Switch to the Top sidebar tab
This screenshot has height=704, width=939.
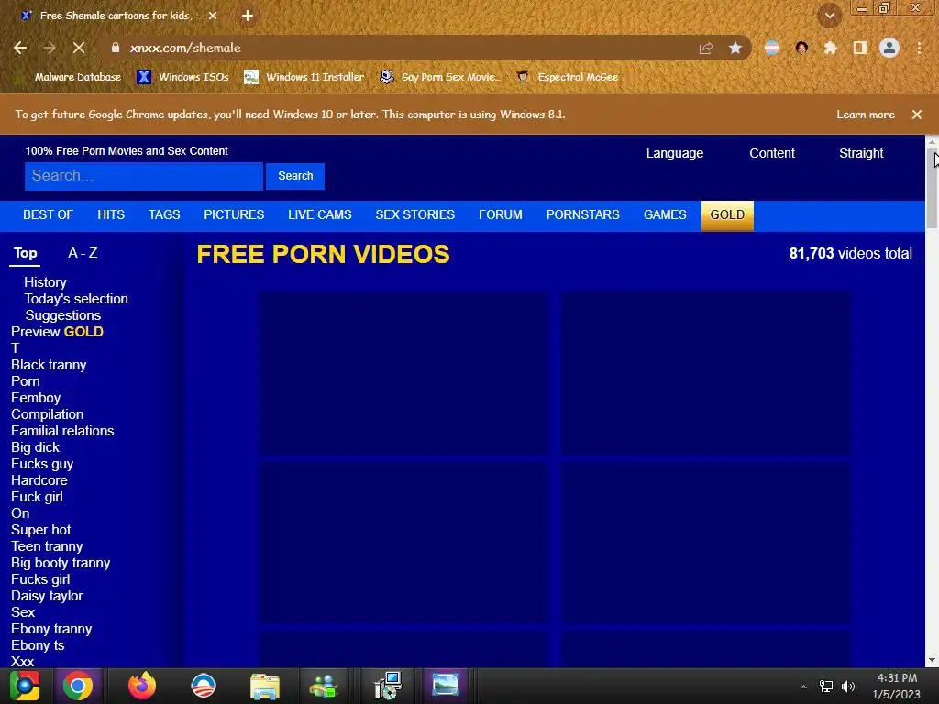25,253
